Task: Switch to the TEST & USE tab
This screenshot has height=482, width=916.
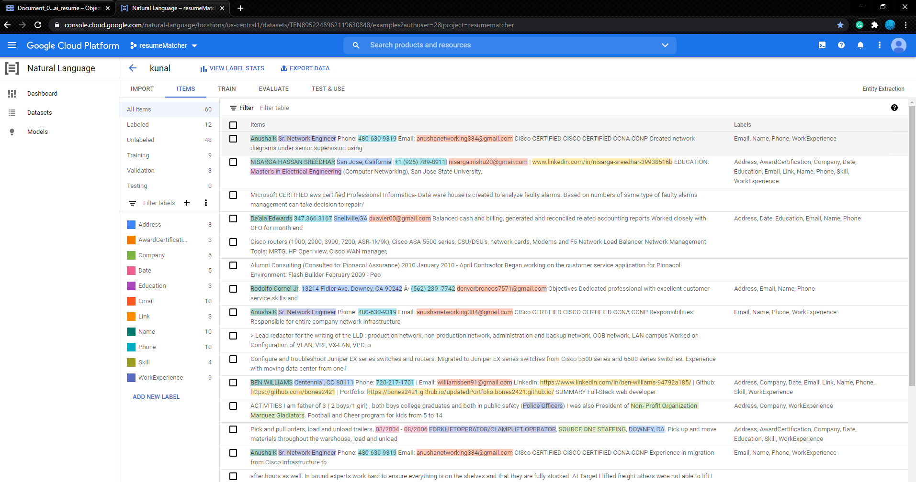Action: tap(328, 89)
